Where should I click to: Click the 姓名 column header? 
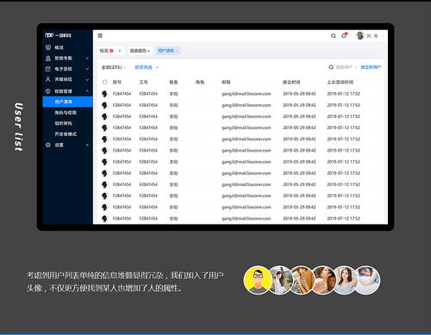tap(173, 82)
